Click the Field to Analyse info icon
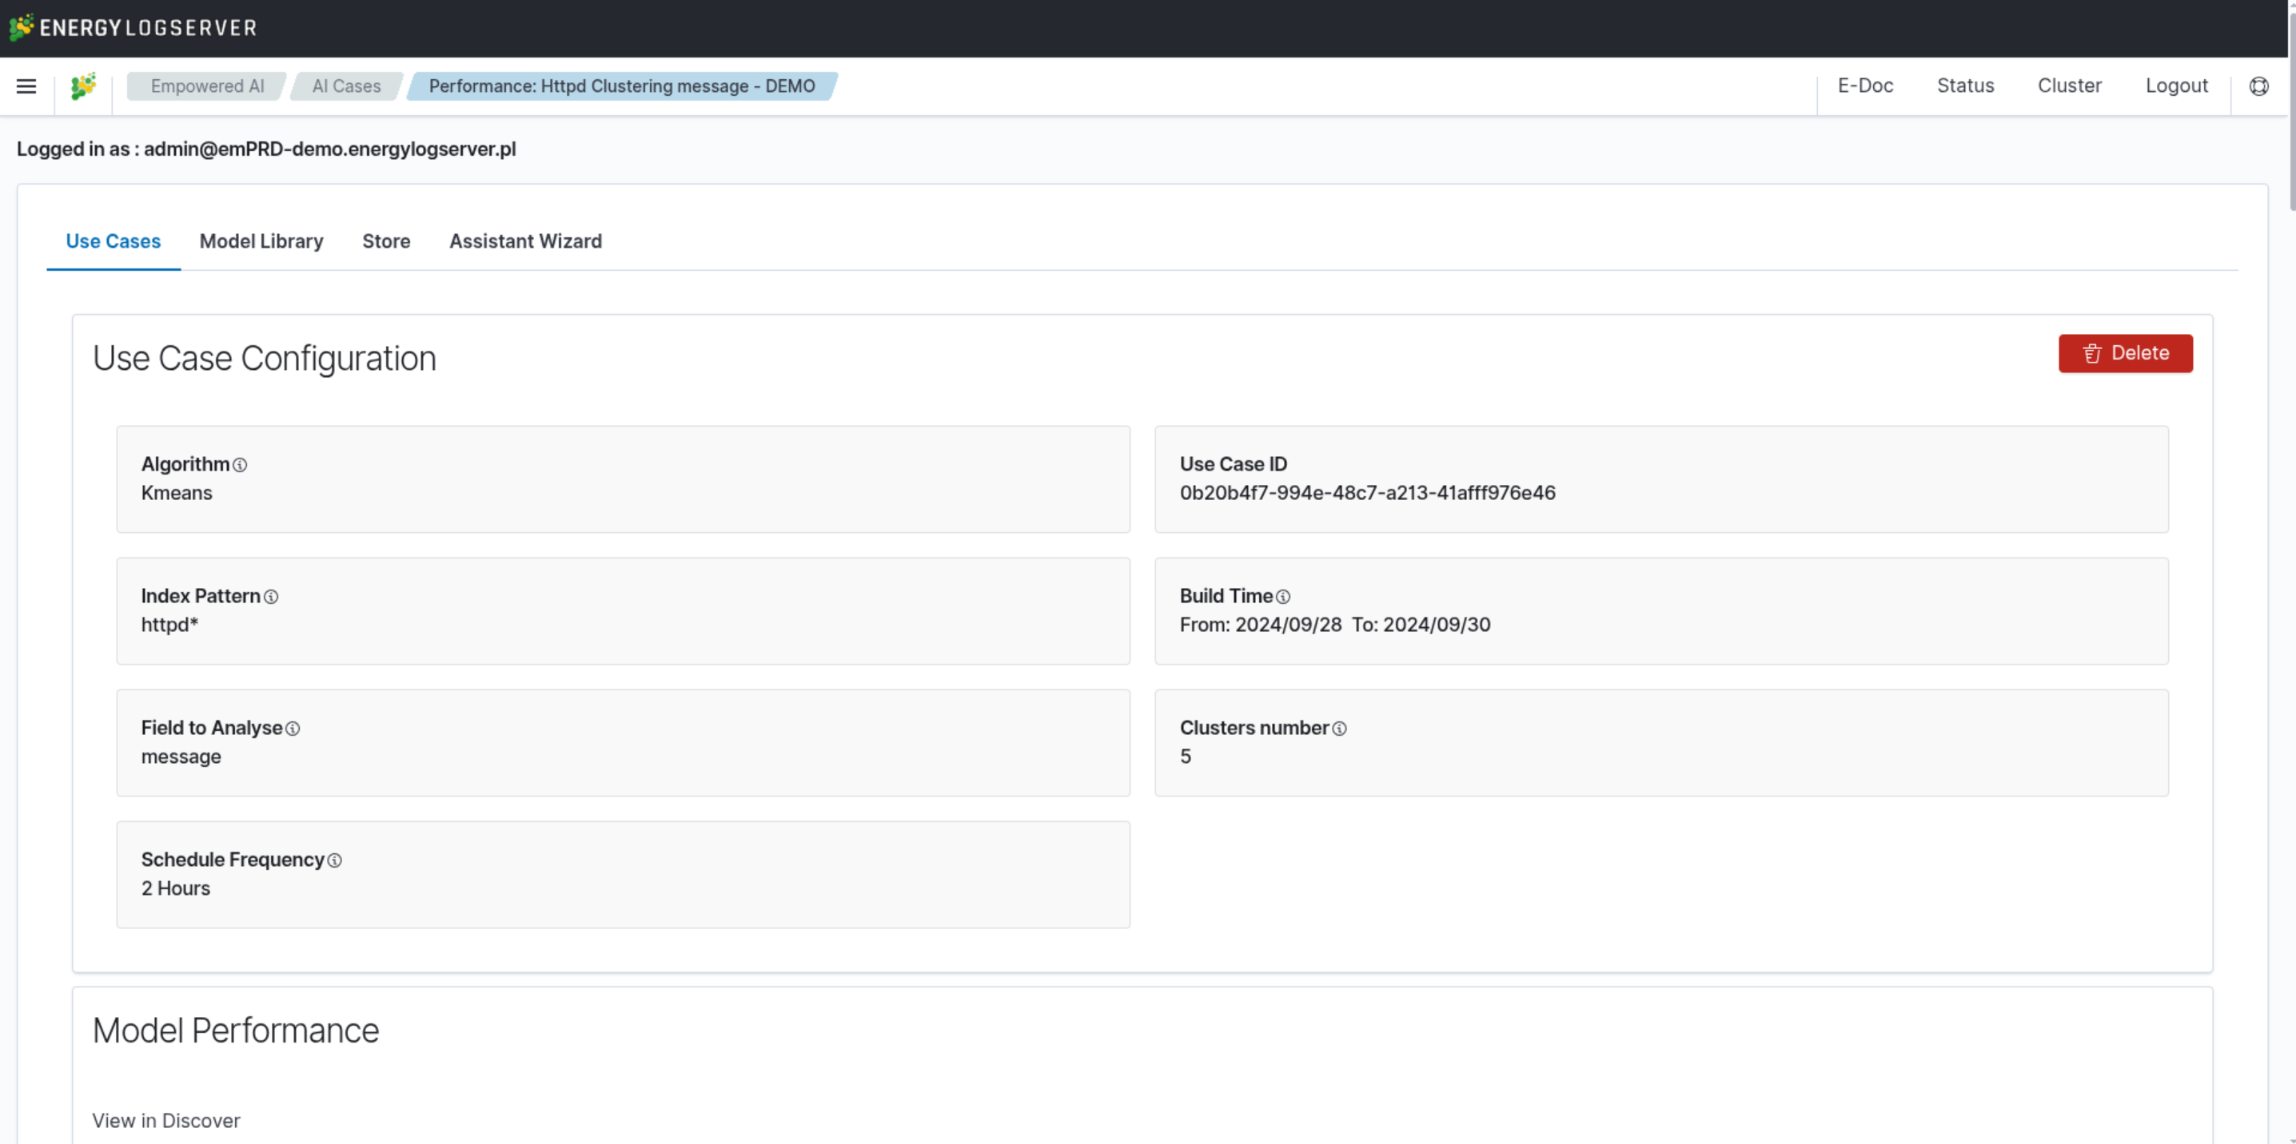 293,729
